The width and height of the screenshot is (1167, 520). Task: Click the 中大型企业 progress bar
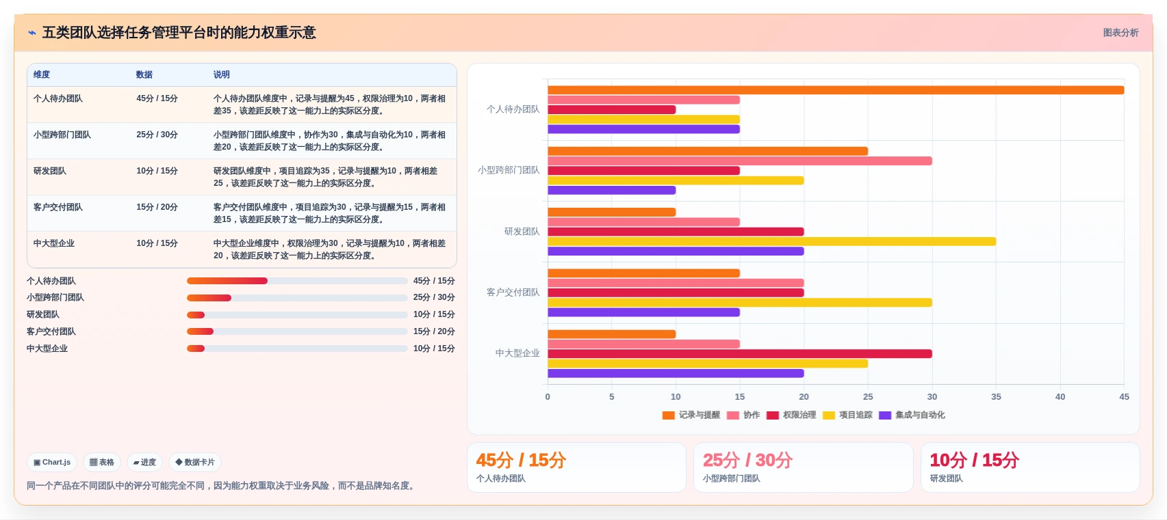pos(297,348)
